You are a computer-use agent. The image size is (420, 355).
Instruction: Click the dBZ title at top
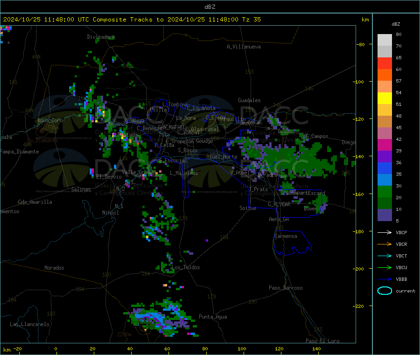[x=210, y=7]
